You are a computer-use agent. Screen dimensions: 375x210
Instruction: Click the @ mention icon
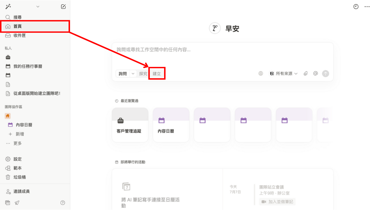coord(316,73)
